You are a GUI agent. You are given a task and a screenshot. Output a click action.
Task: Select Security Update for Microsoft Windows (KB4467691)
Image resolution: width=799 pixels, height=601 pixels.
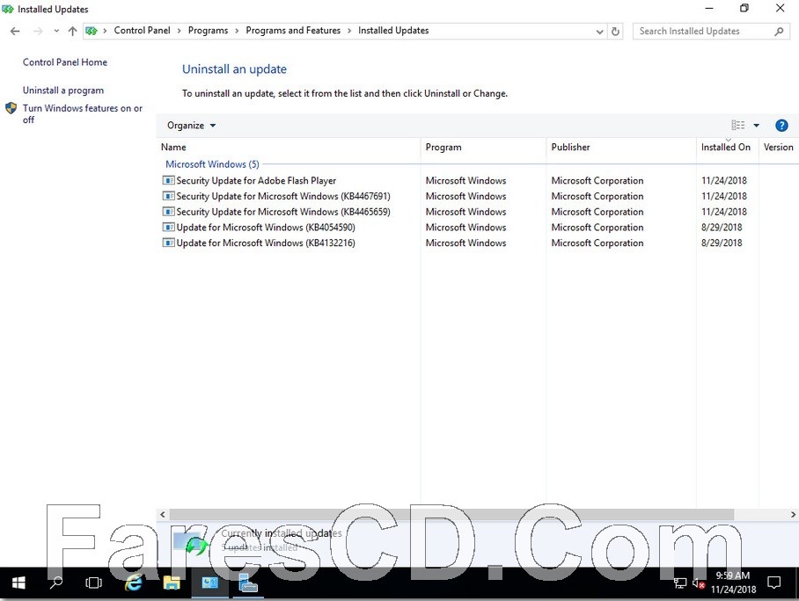[282, 196]
